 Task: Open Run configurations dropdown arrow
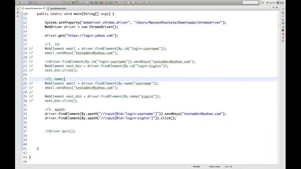(x=98, y=3)
